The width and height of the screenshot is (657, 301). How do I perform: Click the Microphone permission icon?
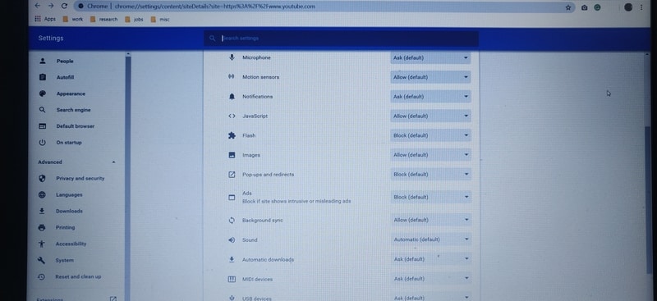click(x=232, y=57)
